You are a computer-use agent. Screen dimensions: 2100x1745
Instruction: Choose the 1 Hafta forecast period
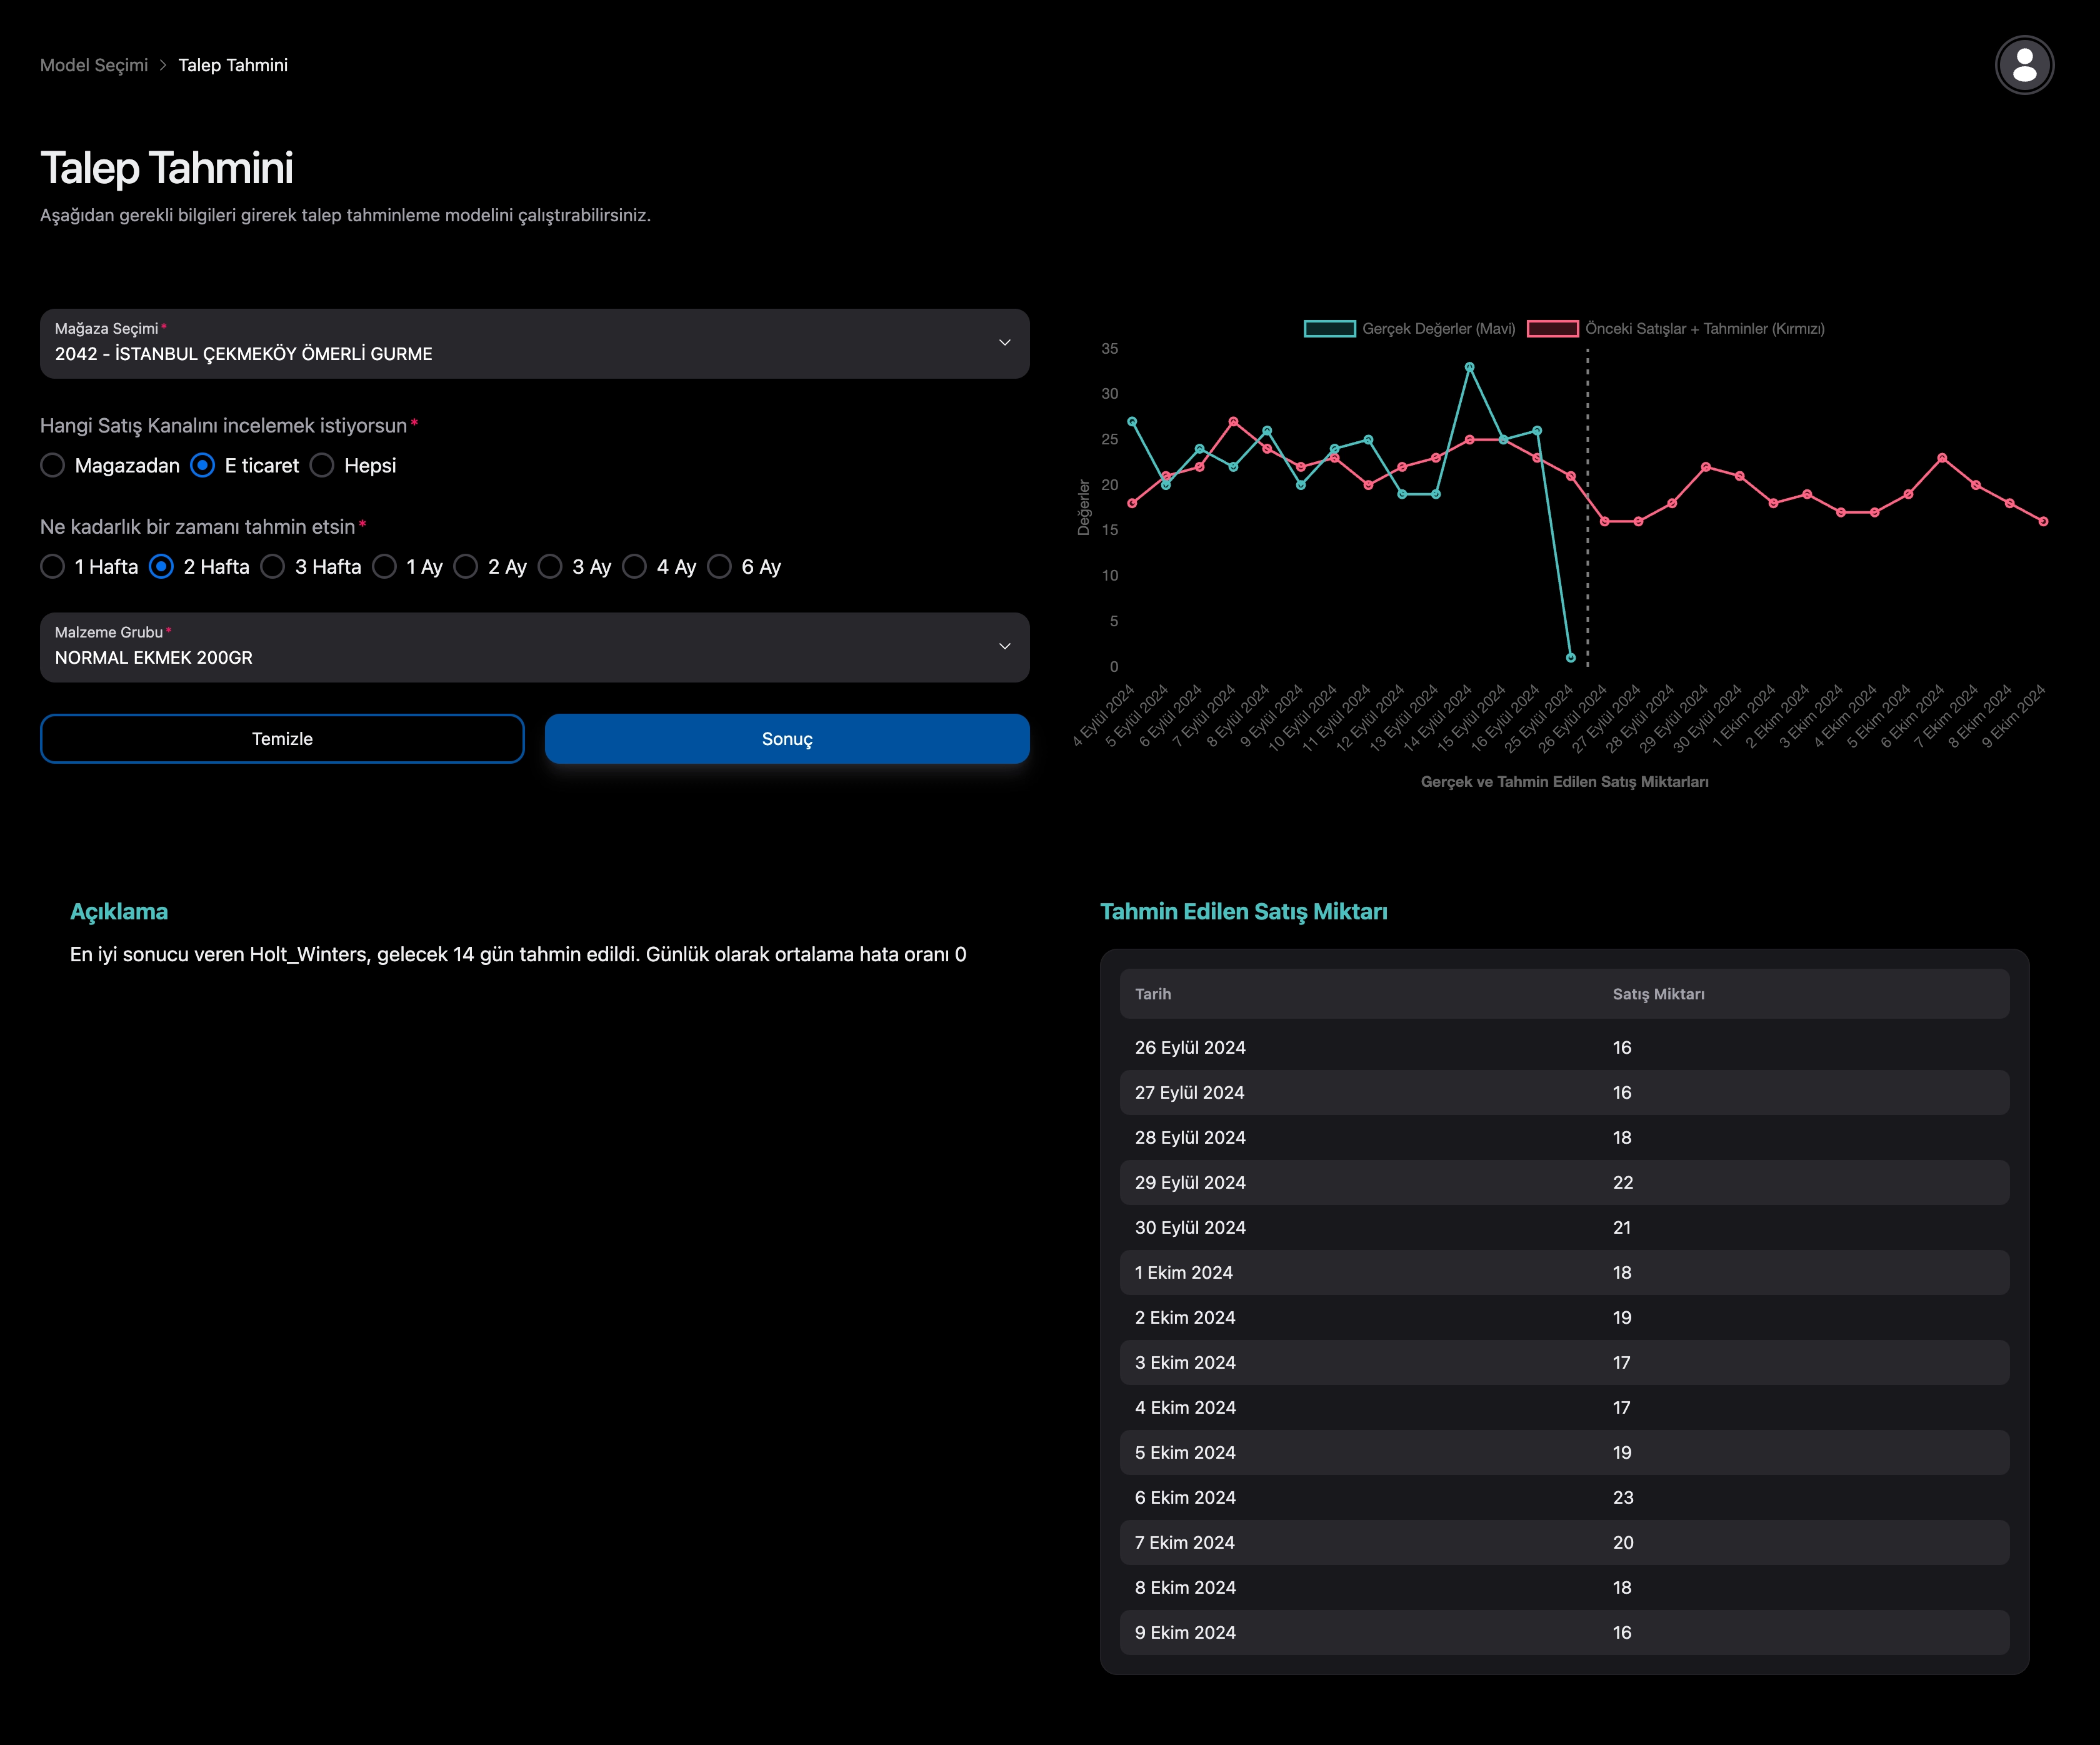pyautogui.click(x=53, y=567)
